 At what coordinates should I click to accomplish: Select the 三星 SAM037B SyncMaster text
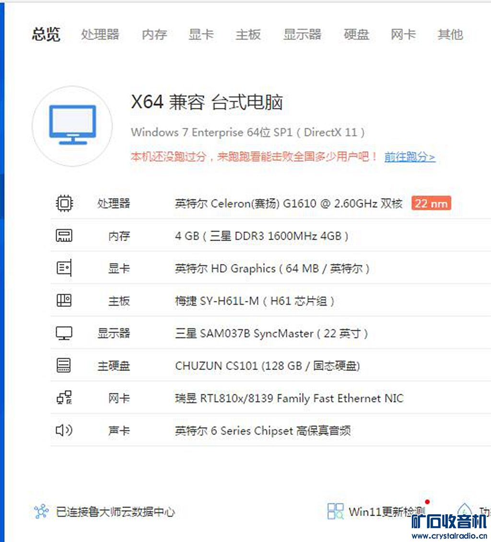[x=271, y=333]
